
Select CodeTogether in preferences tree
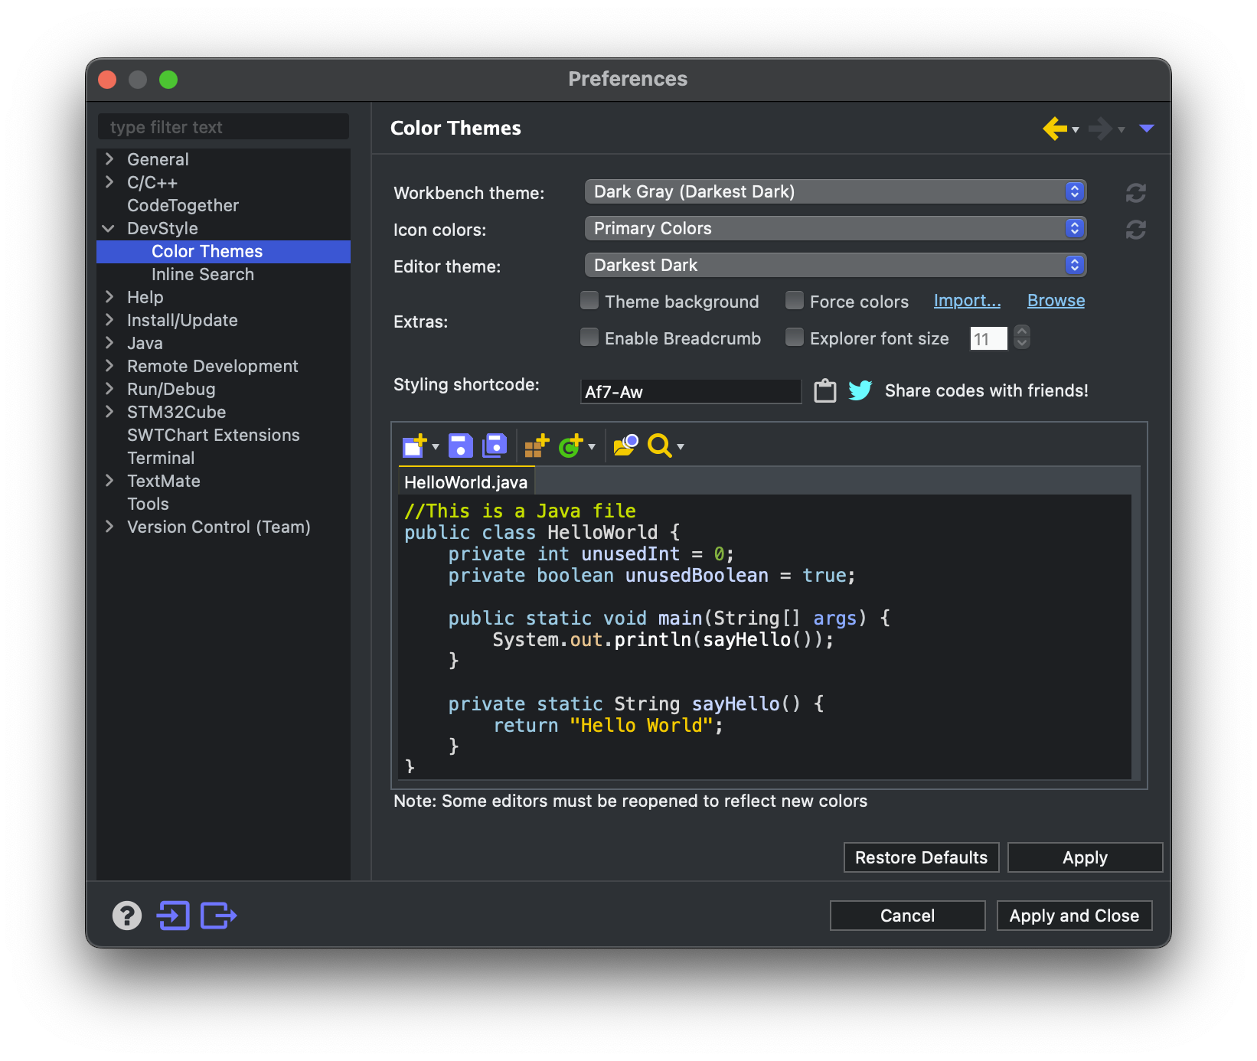point(183,205)
